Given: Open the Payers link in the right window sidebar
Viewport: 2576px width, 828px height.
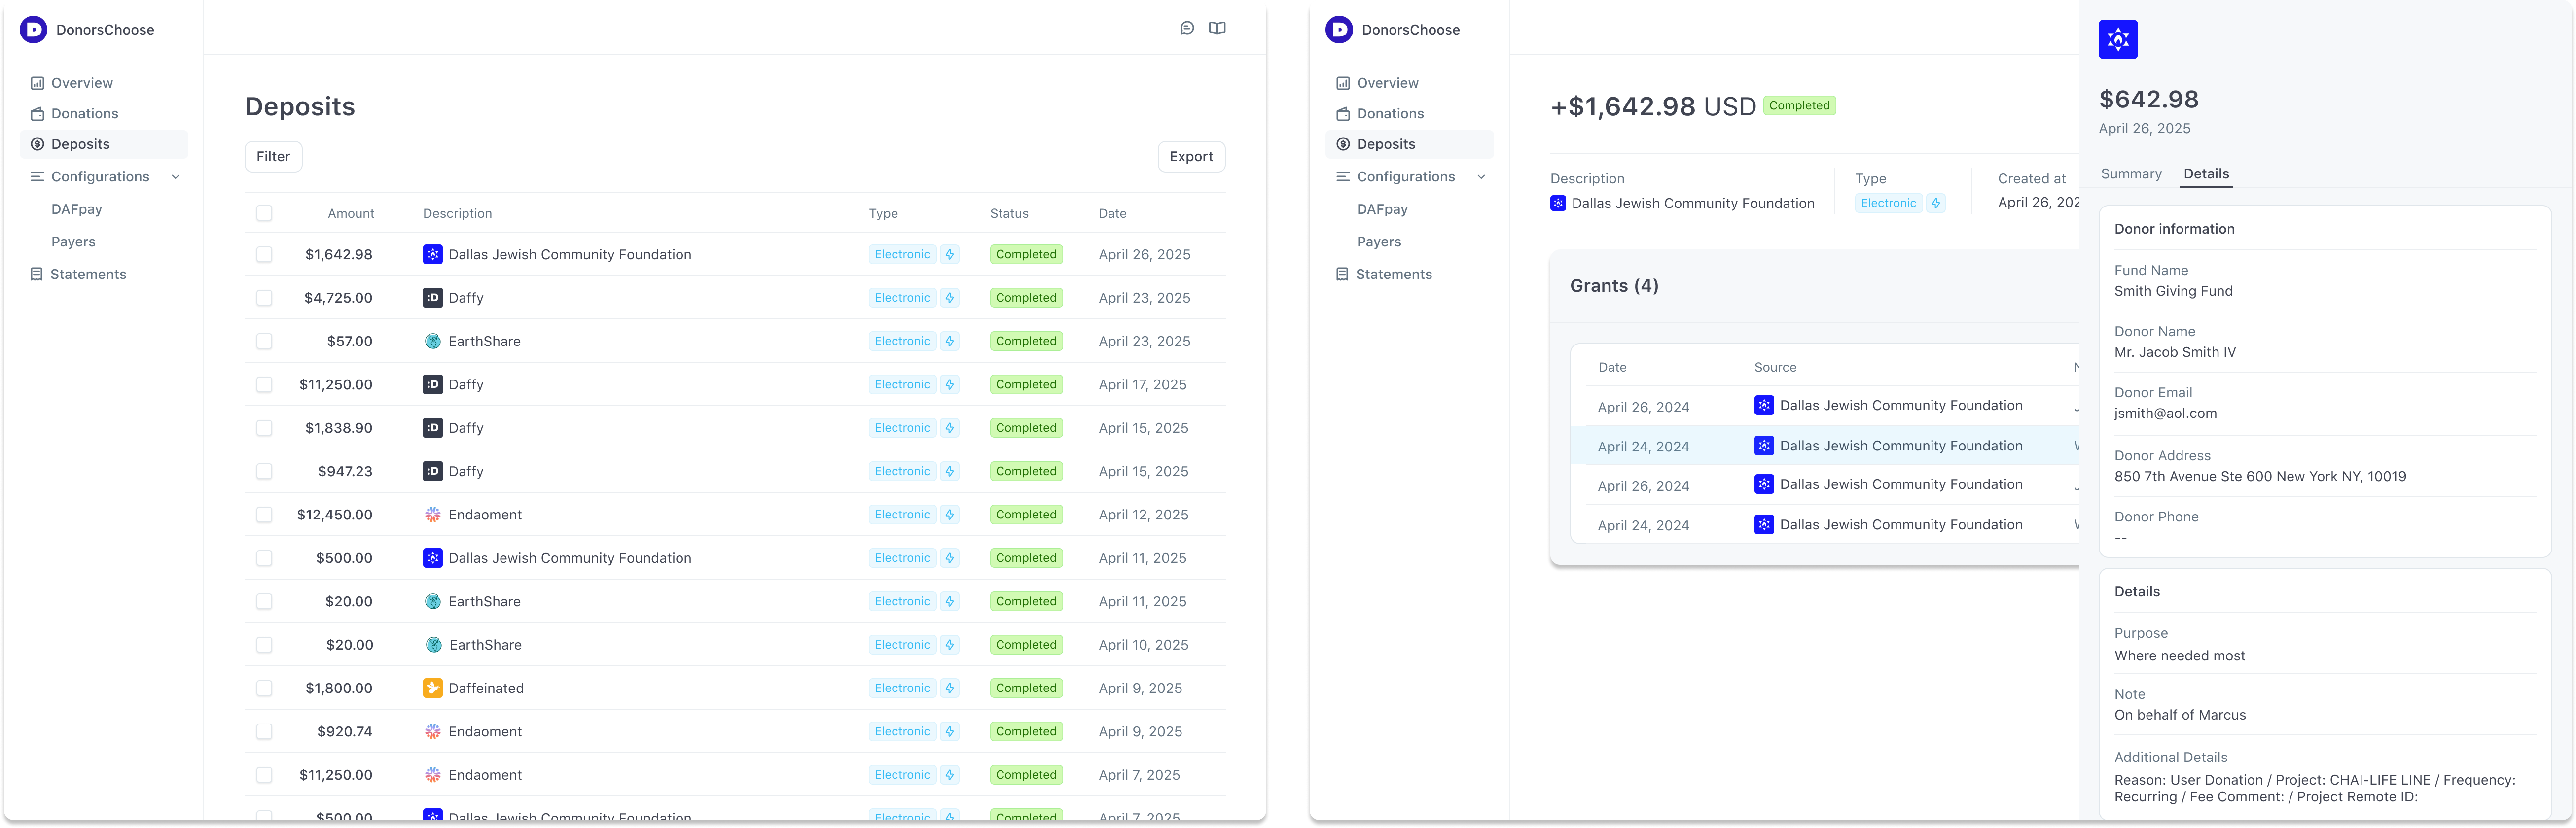Looking at the screenshot, I should point(1378,242).
